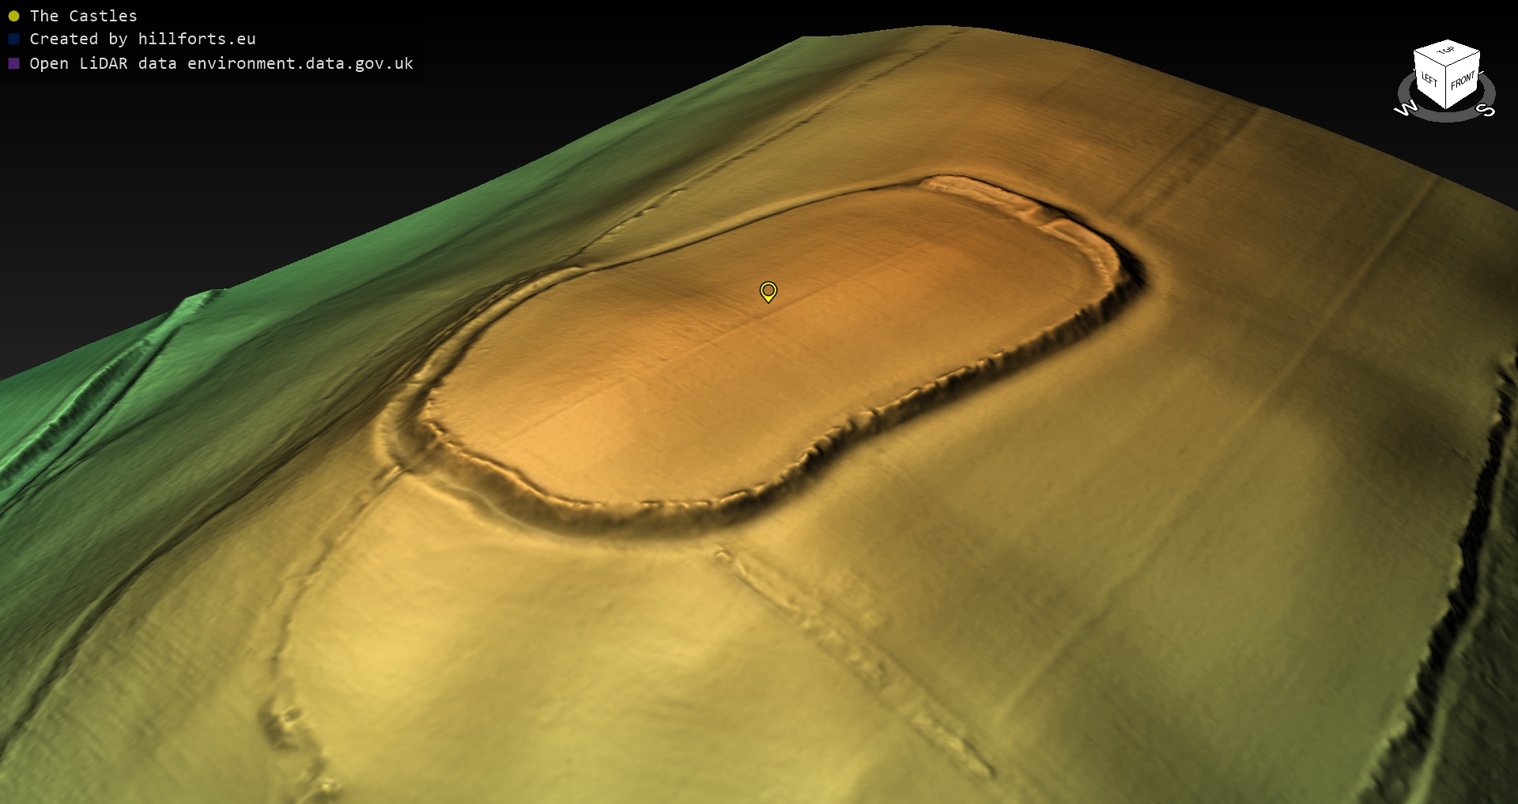Click the steep dark scarp at far right edge
The image size is (1518, 804).
tap(1471, 553)
